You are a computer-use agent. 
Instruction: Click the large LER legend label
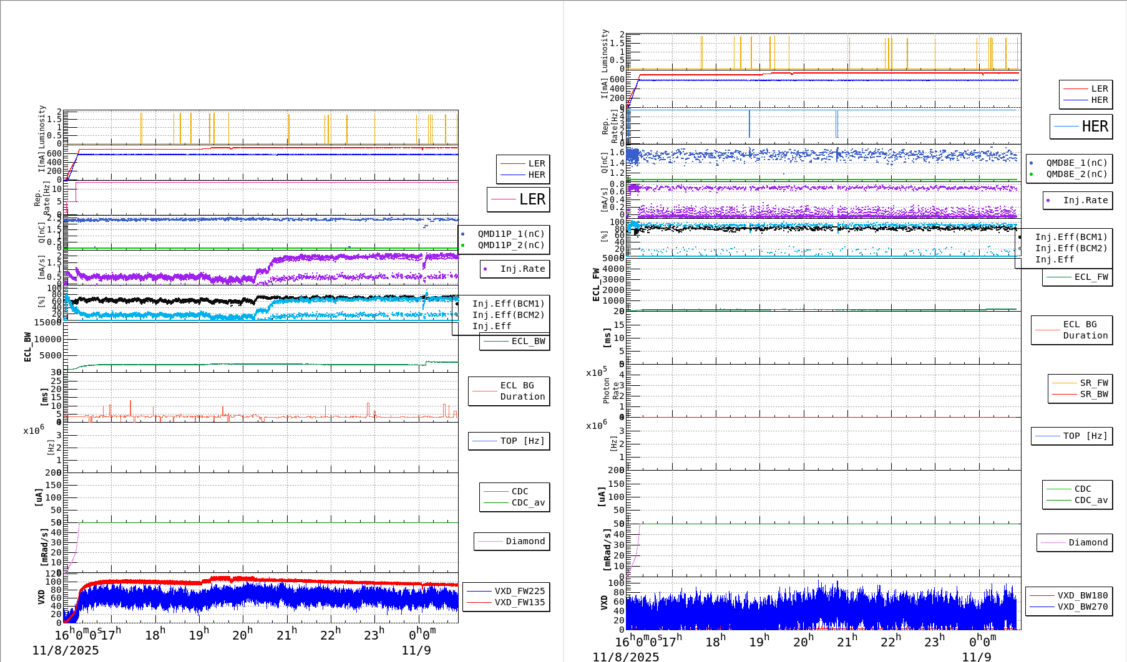pos(532,199)
